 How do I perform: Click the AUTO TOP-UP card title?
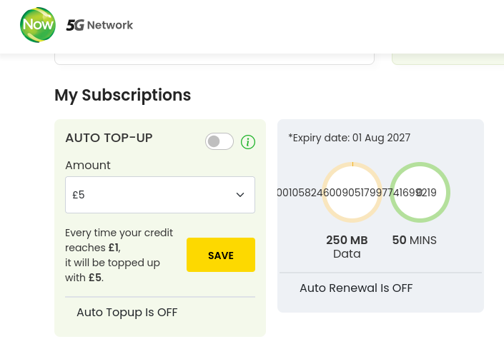pyautogui.click(x=109, y=138)
